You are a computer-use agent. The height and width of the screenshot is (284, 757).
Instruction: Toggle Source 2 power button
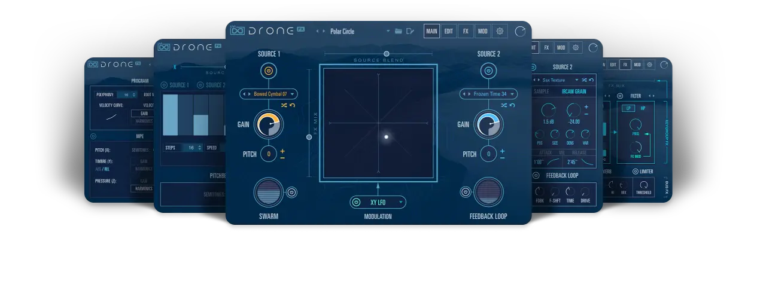488,72
